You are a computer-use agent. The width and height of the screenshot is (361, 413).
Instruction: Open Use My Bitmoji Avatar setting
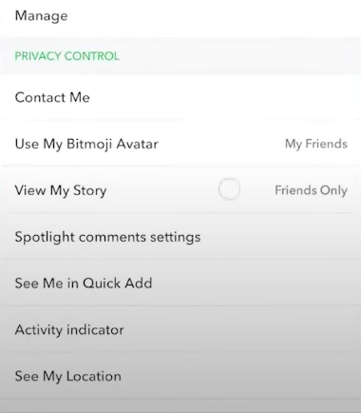(180, 144)
